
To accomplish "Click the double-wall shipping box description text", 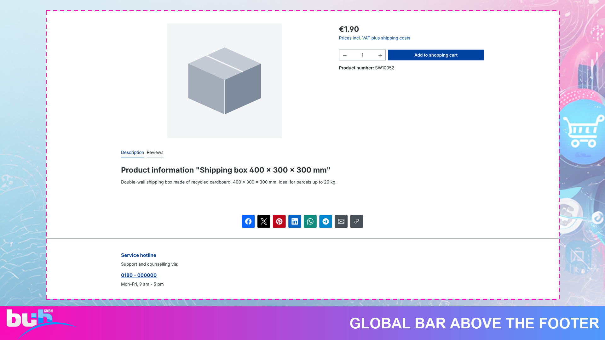I will (x=228, y=182).
